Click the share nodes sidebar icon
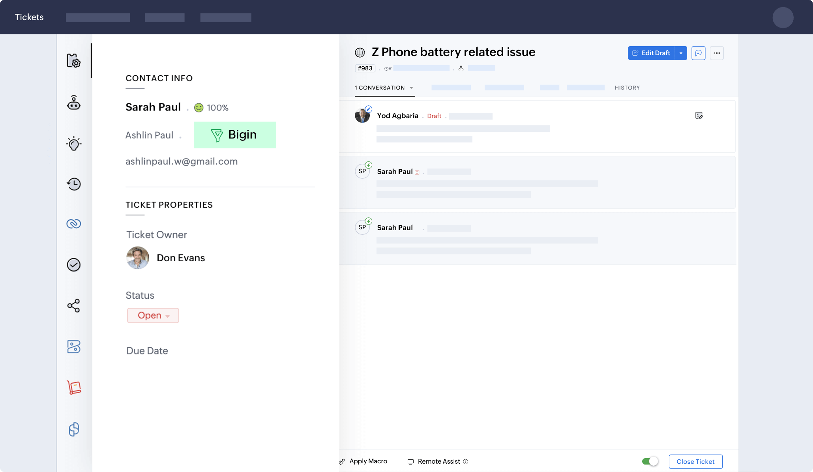This screenshot has width=813, height=472. click(x=73, y=305)
